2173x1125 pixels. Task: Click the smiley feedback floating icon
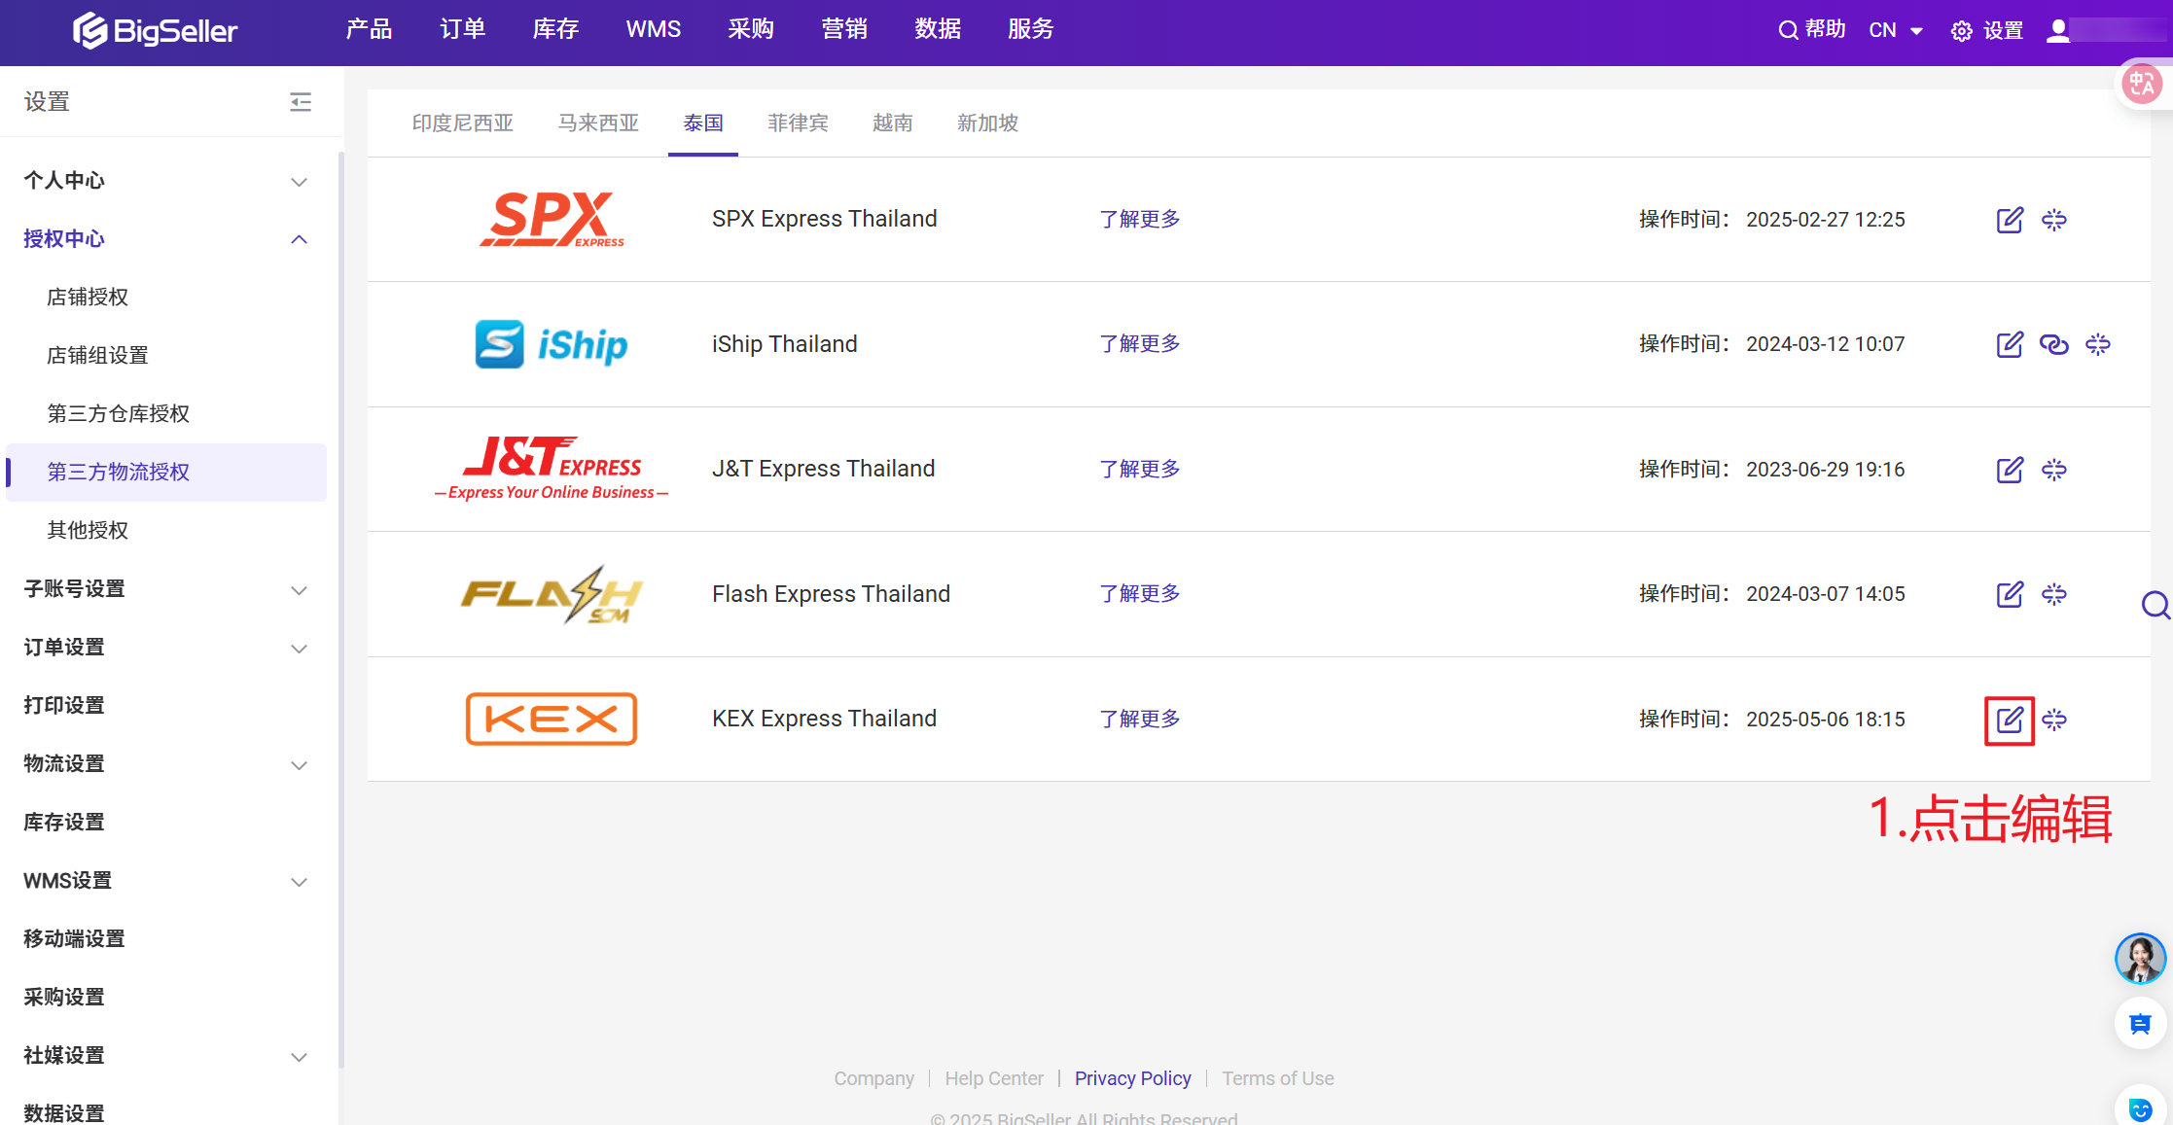pos(2140,1109)
